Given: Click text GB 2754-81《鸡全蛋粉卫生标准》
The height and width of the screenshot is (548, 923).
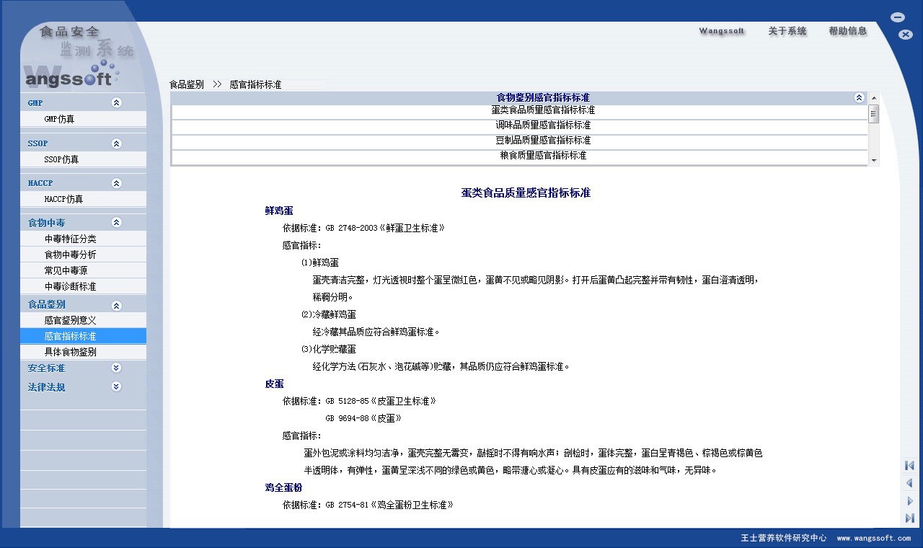Looking at the screenshot, I should [x=389, y=505].
